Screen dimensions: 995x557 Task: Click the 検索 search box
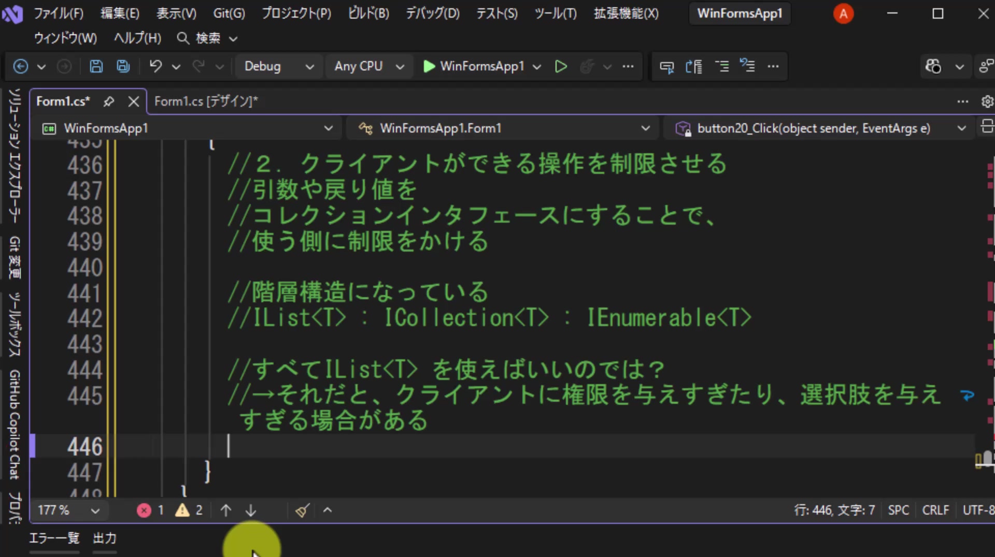point(207,38)
